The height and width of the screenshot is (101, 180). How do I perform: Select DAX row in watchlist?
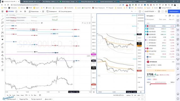pyautogui.click(x=160, y=57)
